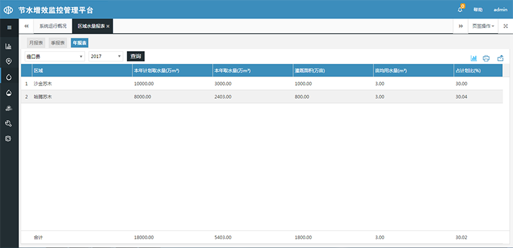Open the 帮助 help link

tap(478, 10)
